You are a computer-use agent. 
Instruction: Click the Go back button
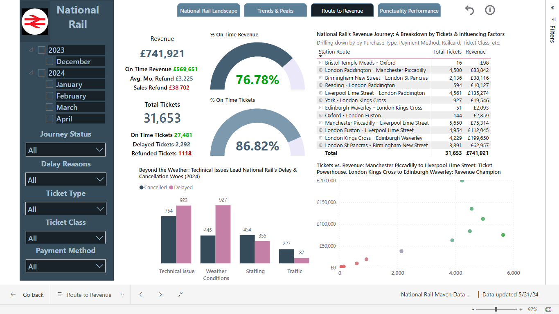[27, 294]
